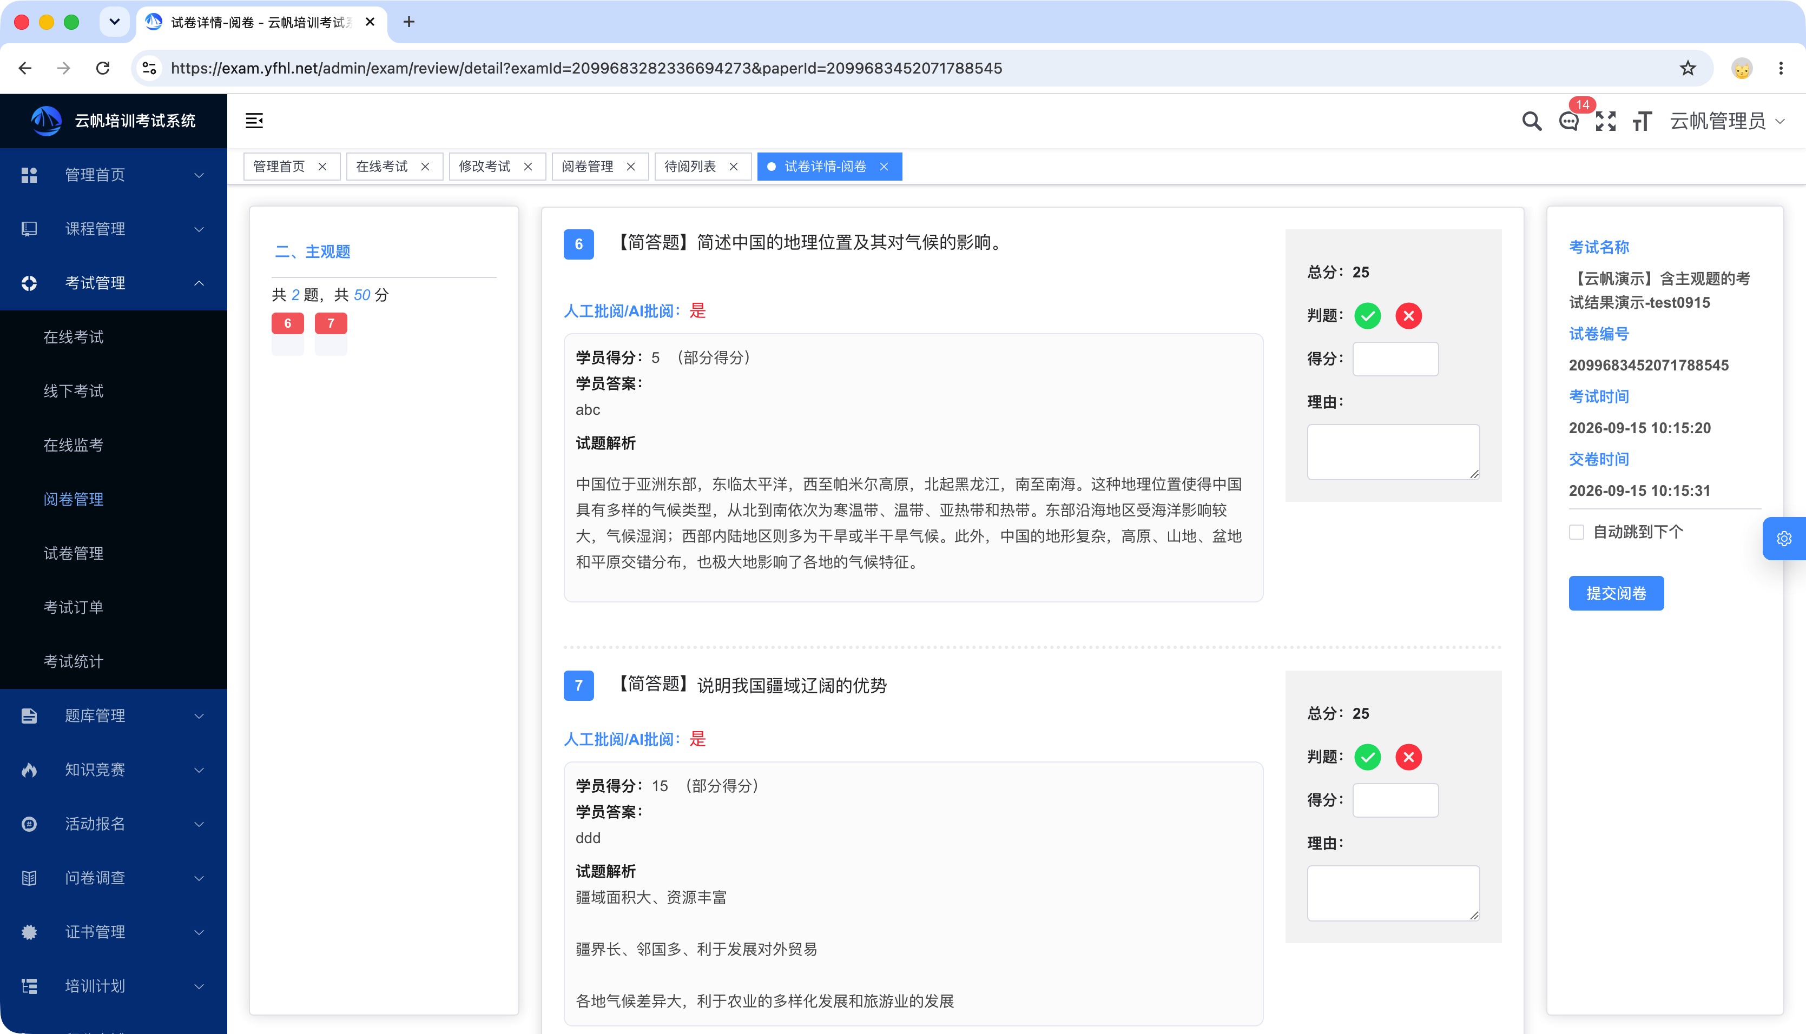Open 在线考试 in sidebar submenu
This screenshot has width=1806, height=1034.
pyautogui.click(x=73, y=336)
